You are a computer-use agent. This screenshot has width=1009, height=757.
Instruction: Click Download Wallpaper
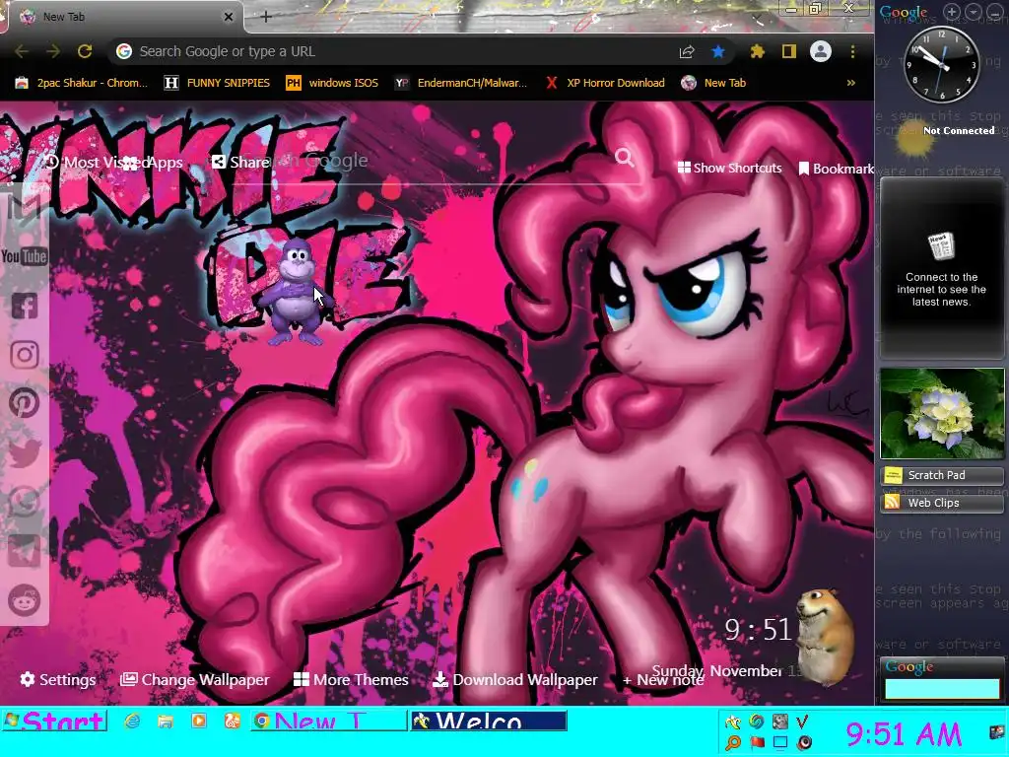(x=514, y=680)
